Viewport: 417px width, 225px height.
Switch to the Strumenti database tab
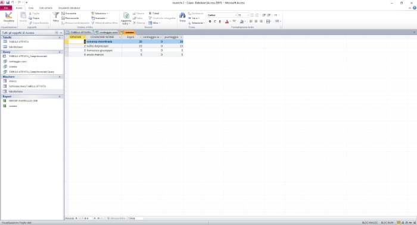[69, 8]
